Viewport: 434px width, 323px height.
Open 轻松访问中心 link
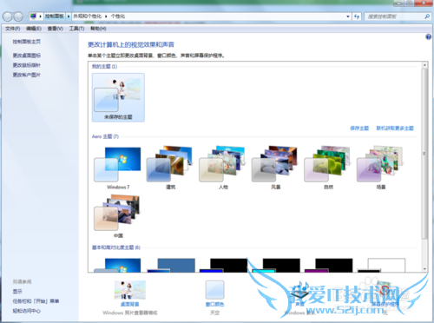tap(27, 311)
